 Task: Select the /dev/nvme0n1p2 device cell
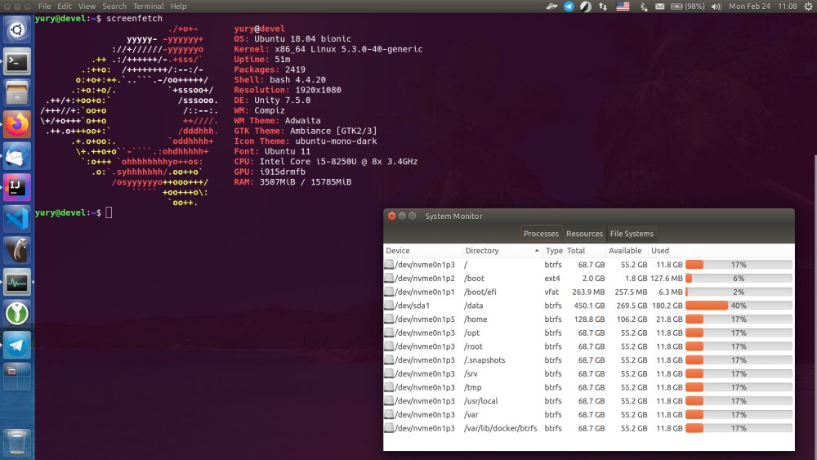(425, 279)
